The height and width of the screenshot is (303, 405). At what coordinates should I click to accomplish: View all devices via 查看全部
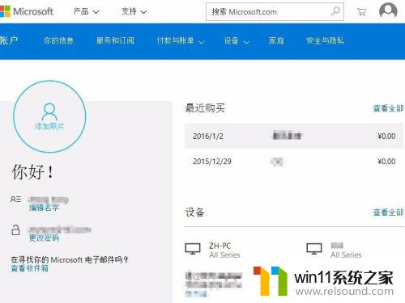click(x=388, y=213)
